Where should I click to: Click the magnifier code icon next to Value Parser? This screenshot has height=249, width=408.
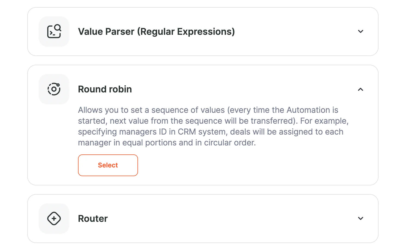click(54, 31)
